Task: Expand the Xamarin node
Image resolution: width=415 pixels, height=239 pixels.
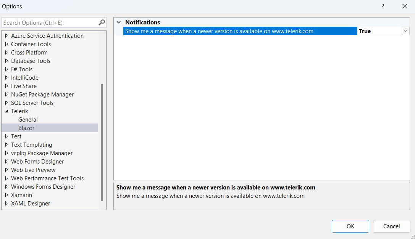Action: point(6,195)
